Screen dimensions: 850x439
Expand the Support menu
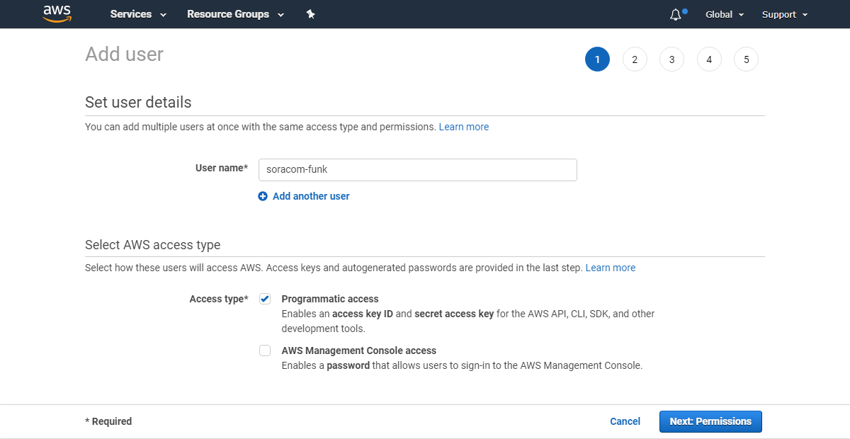(784, 14)
